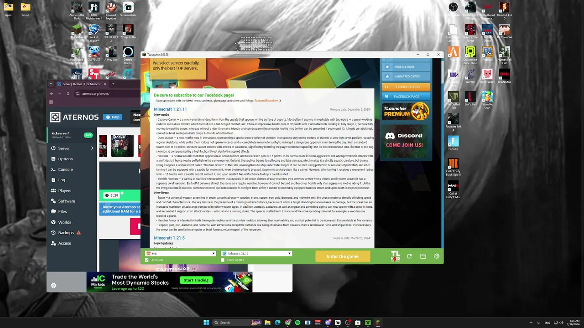Open Discord from taskbar
Screen dimensions: 584x328
pyautogui.click(x=328, y=323)
